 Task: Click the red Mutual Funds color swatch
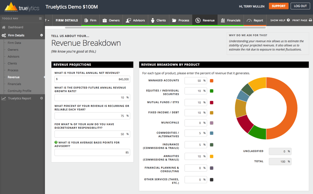pyautogui.click(x=212, y=102)
